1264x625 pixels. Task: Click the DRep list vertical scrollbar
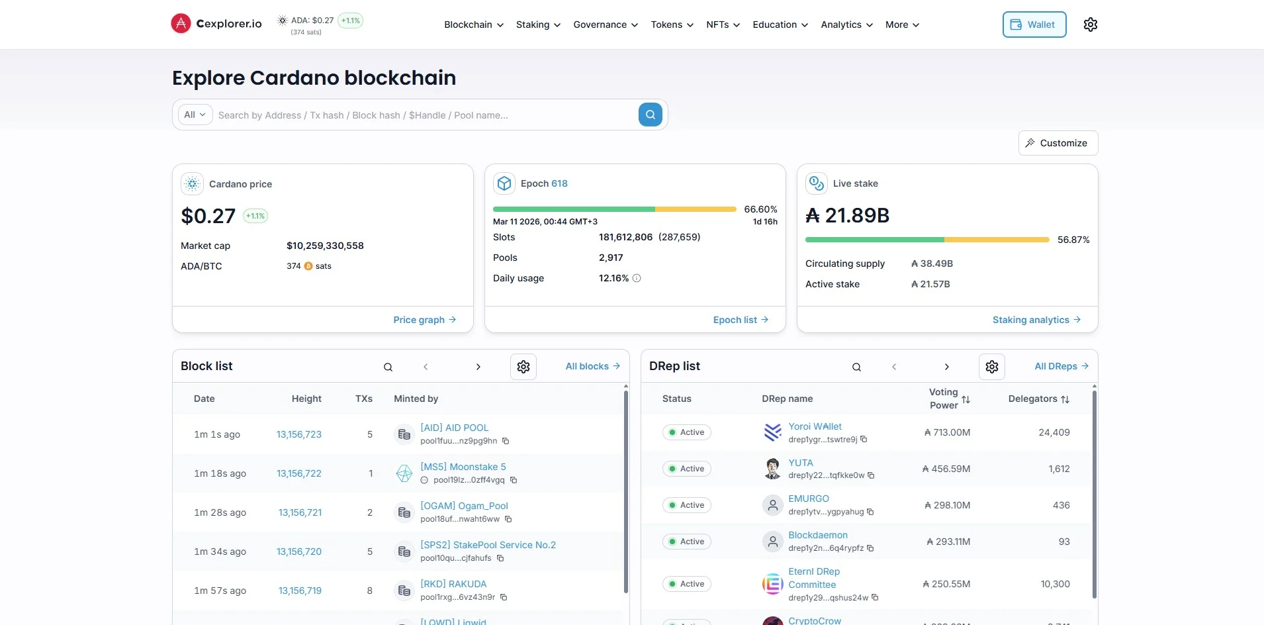click(x=1094, y=495)
